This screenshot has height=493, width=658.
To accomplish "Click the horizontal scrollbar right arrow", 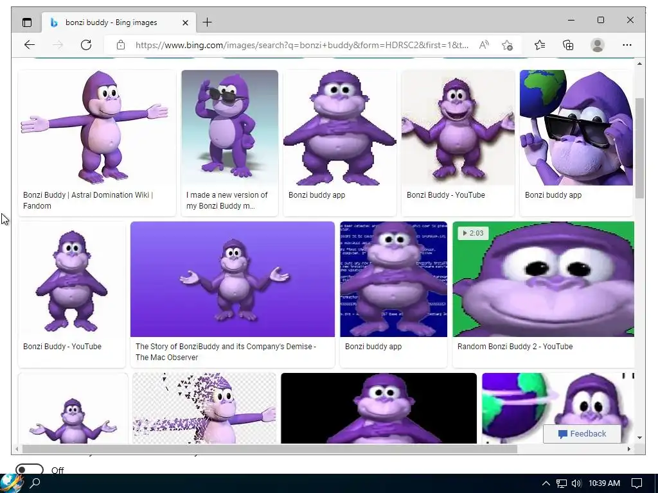I will [x=629, y=449].
